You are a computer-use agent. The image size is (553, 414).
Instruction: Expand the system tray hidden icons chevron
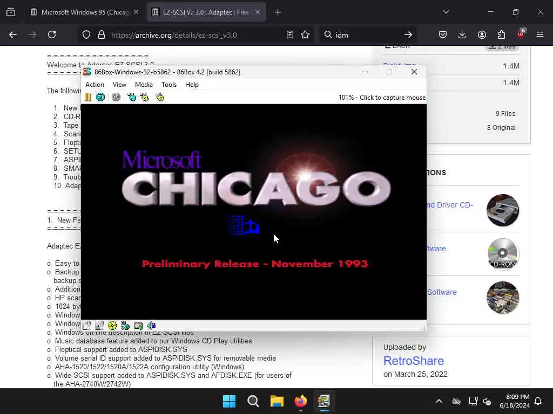[x=439, y=401]
